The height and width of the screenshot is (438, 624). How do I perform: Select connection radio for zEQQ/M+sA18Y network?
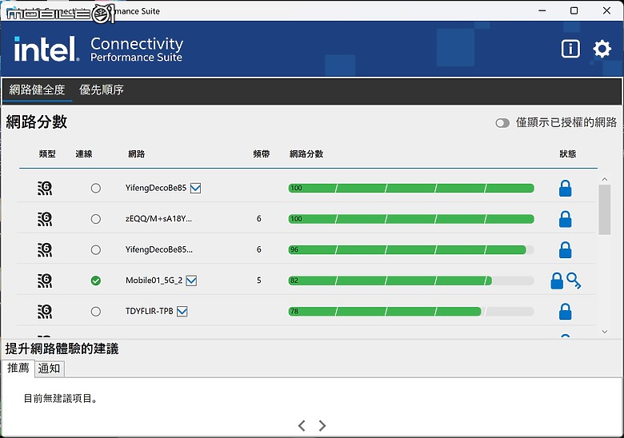click(x=95, y=219)
